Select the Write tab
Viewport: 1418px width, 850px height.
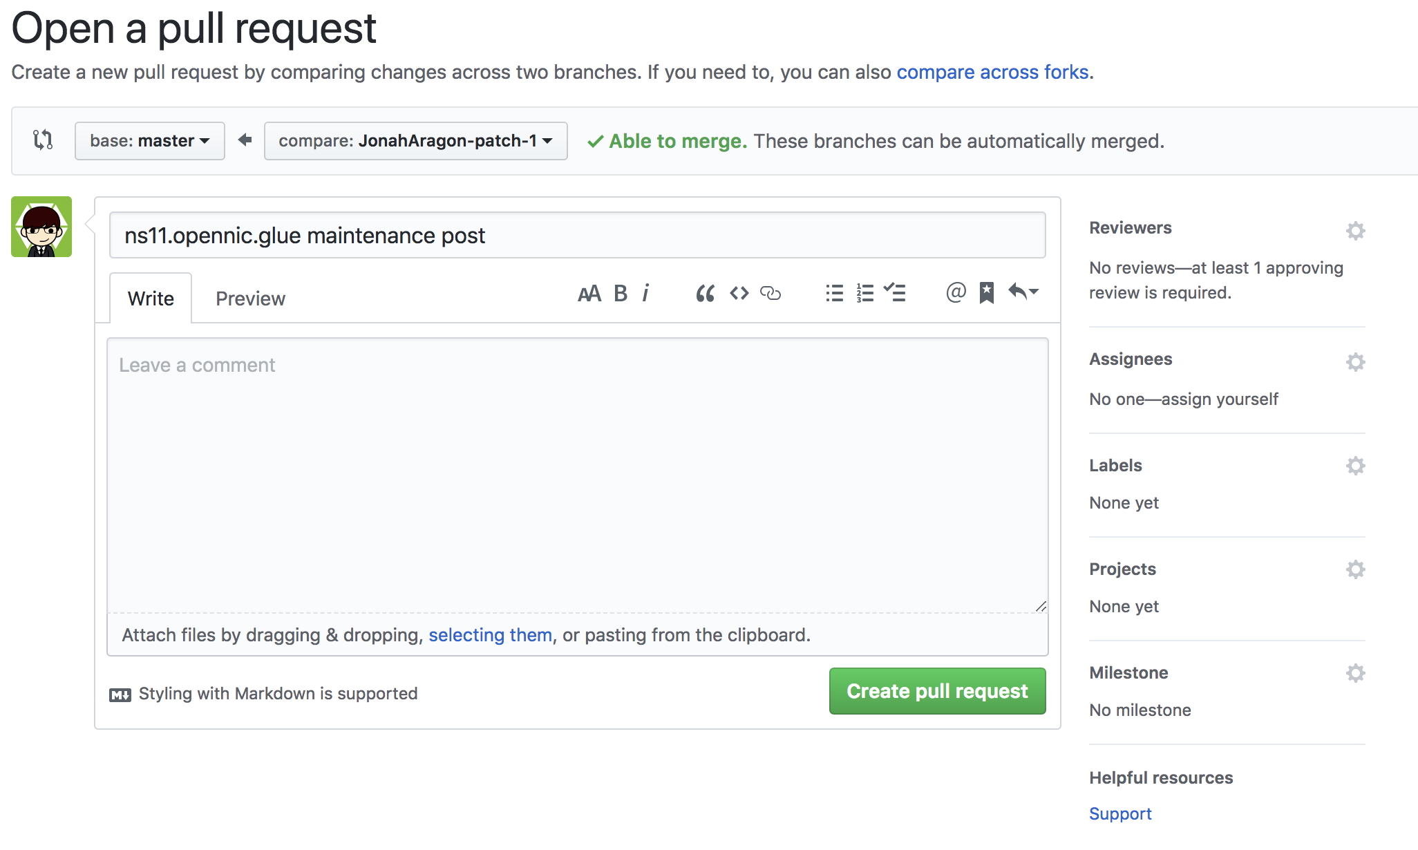[x=151, y=299]
